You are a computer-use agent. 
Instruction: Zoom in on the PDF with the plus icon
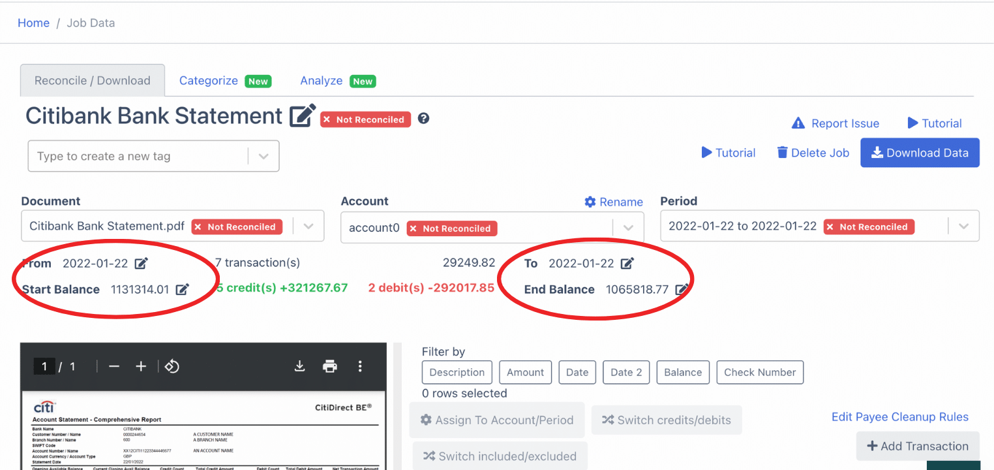140,366
